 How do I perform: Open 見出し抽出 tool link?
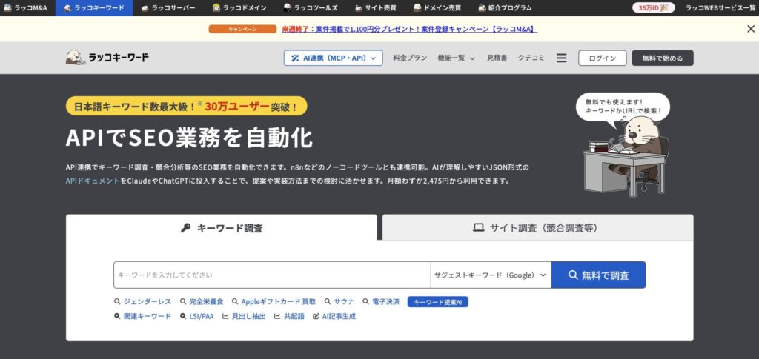pos(244,316)
